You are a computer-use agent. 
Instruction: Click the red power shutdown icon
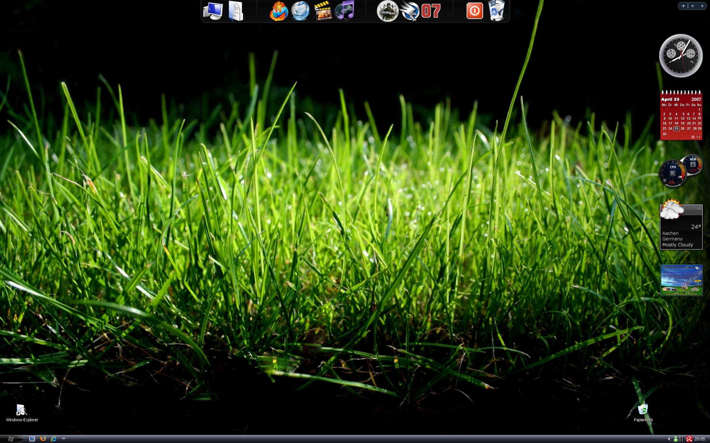(x=474, y=11)
